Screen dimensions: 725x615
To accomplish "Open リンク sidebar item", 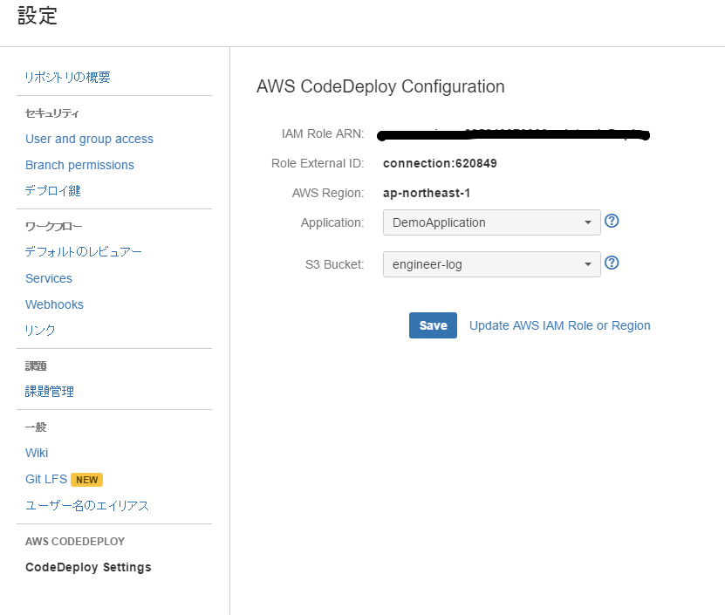I will coord(40,330).
